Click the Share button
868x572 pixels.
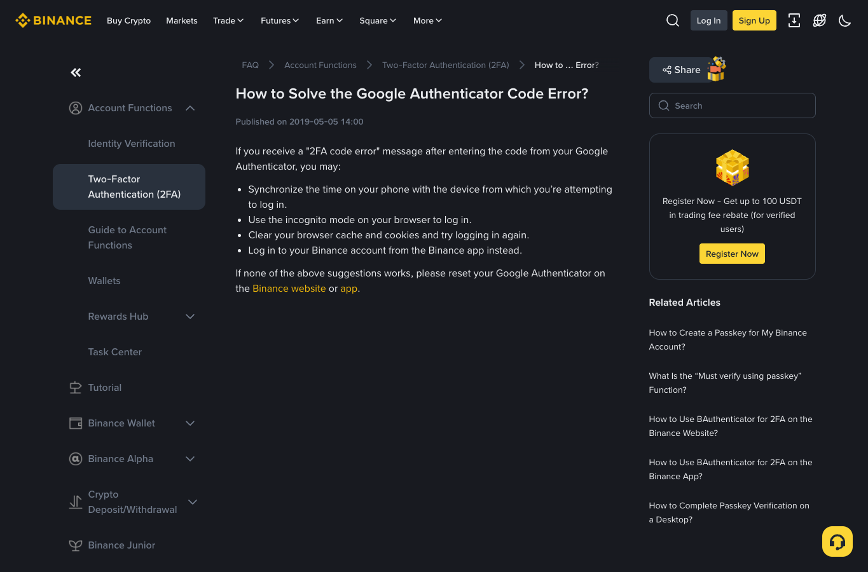point(681,70)
